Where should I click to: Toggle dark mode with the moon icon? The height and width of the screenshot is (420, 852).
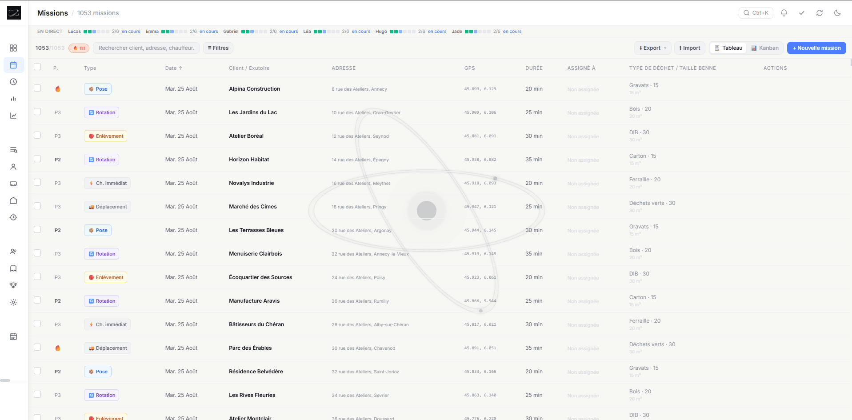click(x=837, y=13)
